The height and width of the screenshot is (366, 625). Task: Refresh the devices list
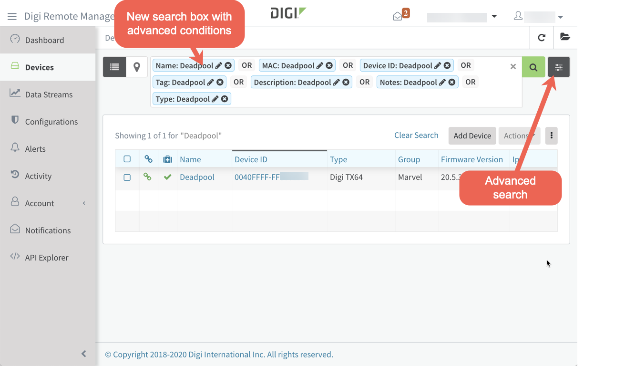point(542,37)
